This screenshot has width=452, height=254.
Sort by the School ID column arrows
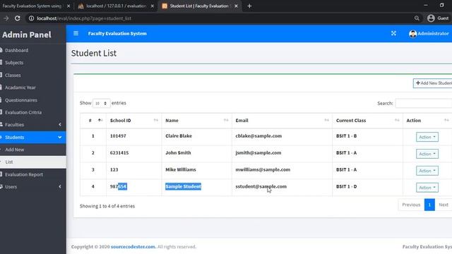[156, 121]
